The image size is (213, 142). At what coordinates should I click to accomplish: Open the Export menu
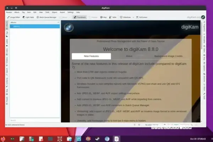pos(62,12)
